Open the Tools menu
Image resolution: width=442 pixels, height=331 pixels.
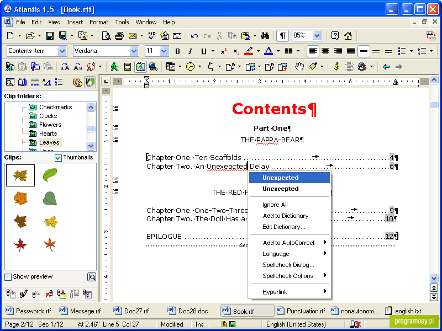click(122, 22)
